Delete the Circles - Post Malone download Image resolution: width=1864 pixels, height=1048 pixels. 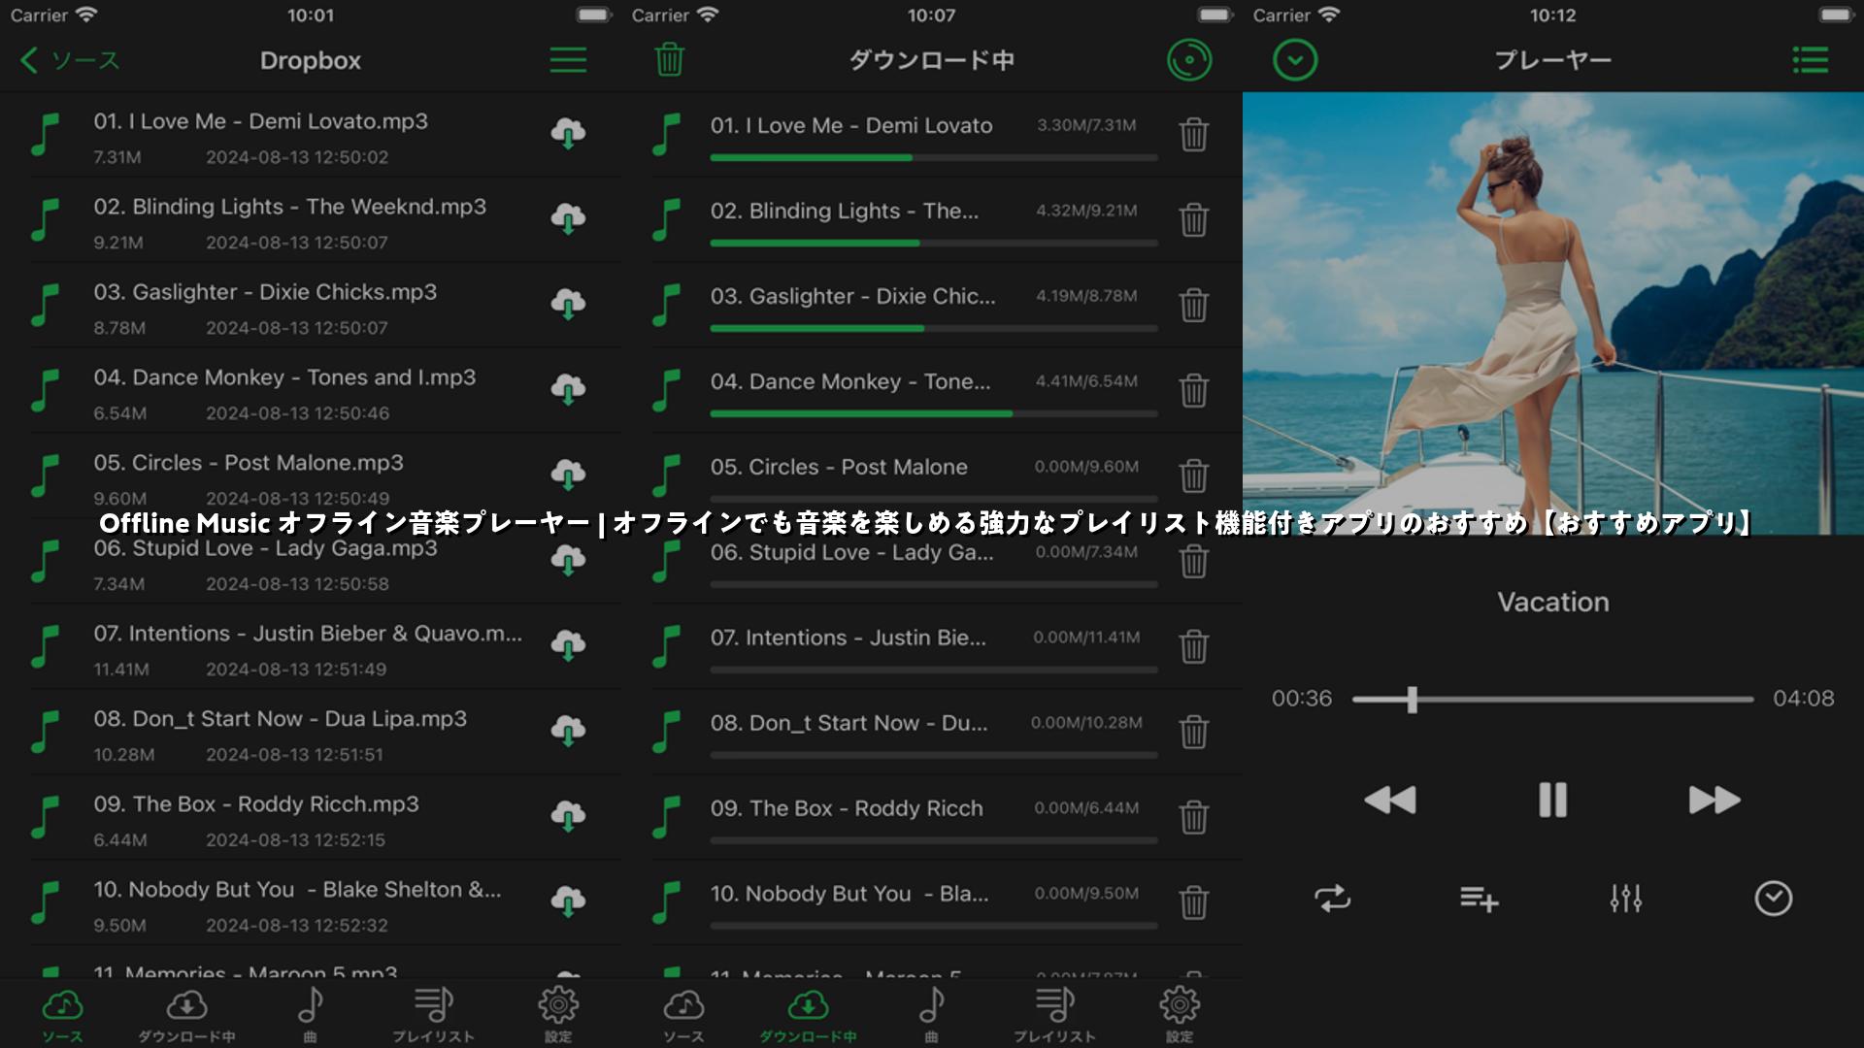tap(1193, 475)
